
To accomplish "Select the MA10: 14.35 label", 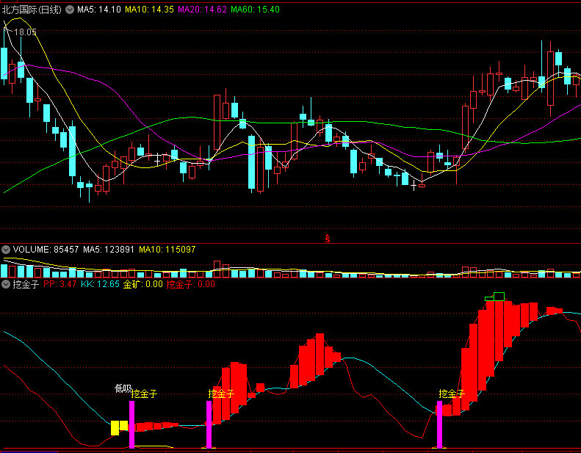I will pyautogui.click(x=149, y=10).
